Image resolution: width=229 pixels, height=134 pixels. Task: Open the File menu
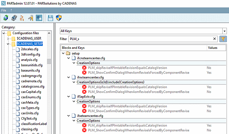pyautogui.click(x=4, y=10)
